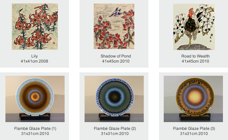Open Flambé Glaze Plate (1) photo
This screenshot has width=228, height=140.
click(35, 99)
